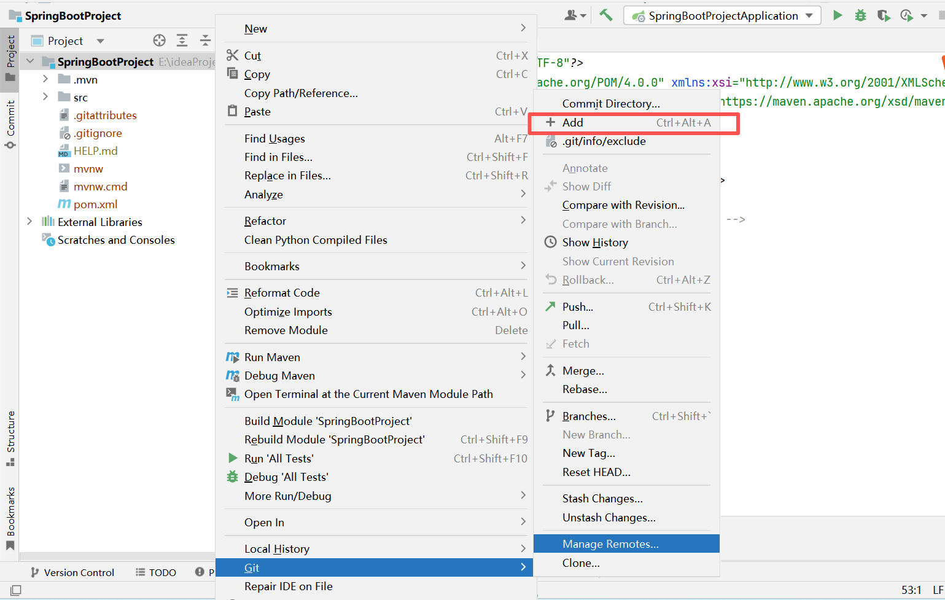945x600 pixels.
Task: Open the Analyze submenu
Action: (x=376, y=195)
